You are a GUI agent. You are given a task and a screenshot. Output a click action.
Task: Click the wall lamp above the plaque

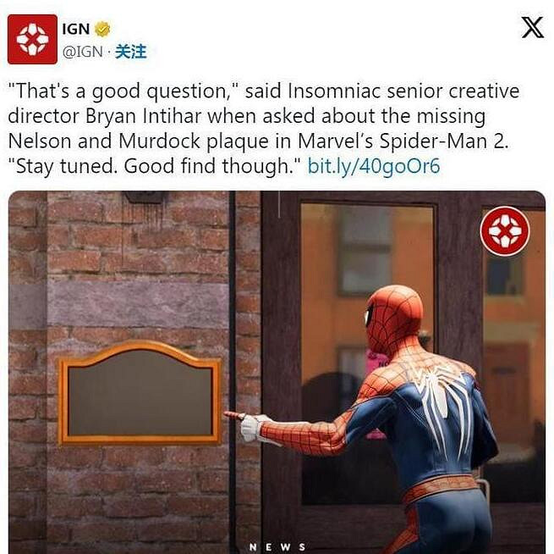144,197
